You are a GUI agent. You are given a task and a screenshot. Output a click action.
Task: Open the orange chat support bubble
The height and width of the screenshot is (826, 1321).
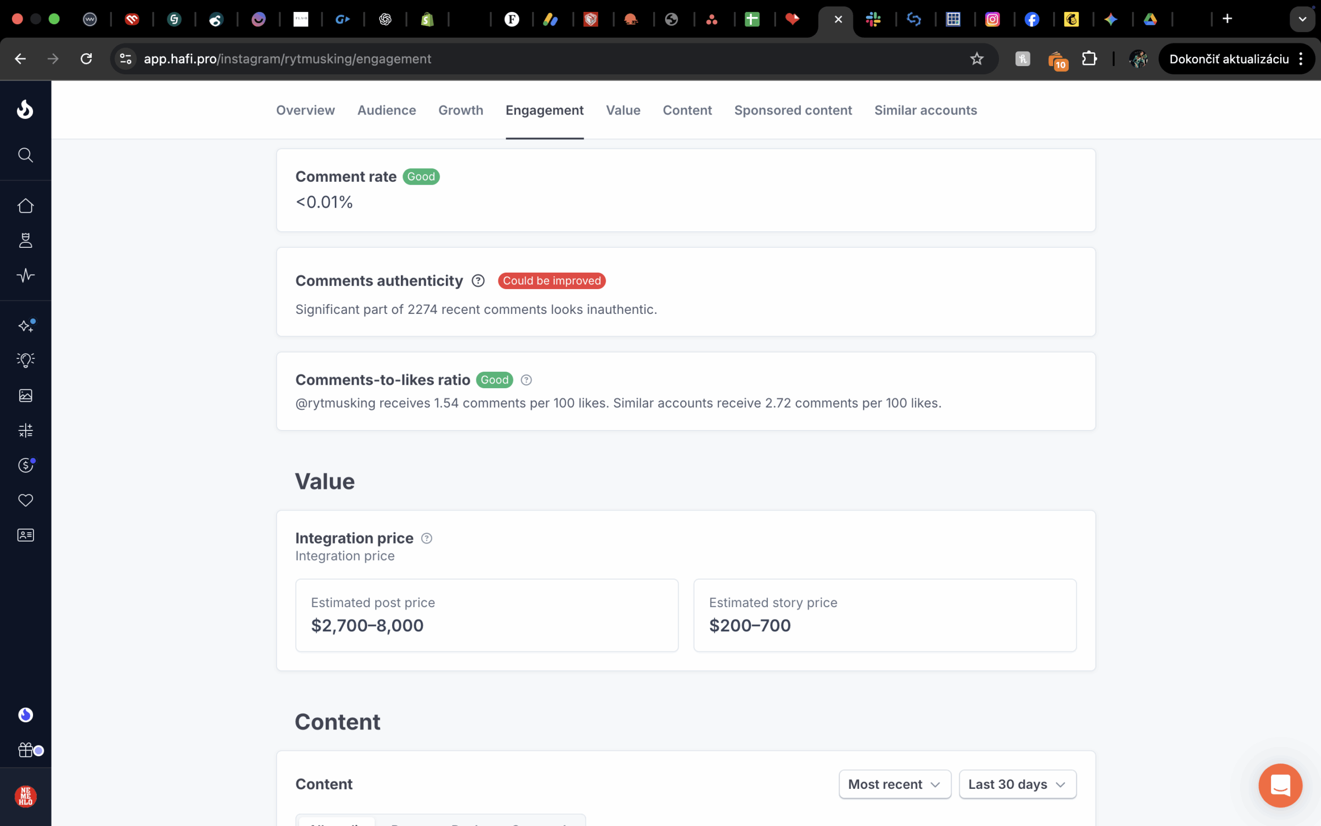coord(1280,786)
